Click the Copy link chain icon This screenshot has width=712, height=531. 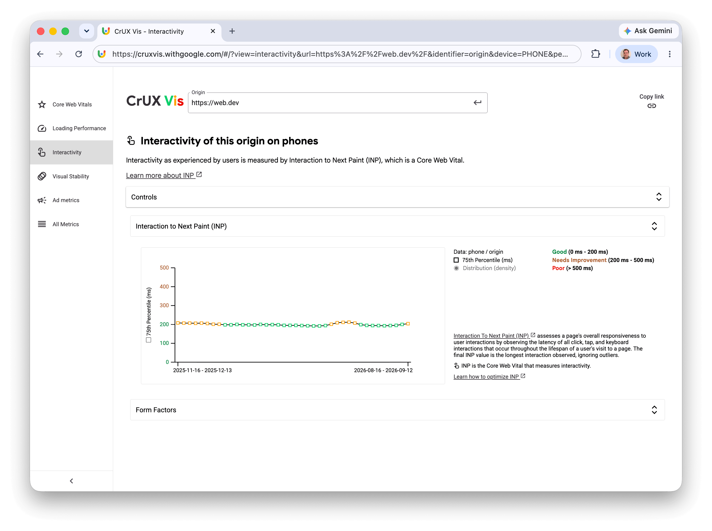(652, 106)
